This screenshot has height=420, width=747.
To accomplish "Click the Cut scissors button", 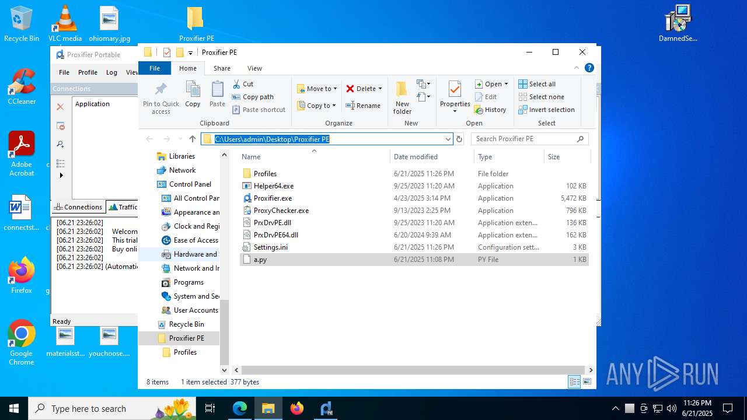I will (x=243, y=84).
